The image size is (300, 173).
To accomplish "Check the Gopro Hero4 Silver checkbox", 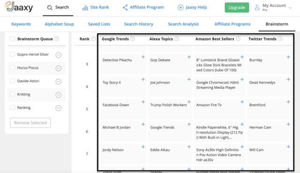I will [13, 54].
